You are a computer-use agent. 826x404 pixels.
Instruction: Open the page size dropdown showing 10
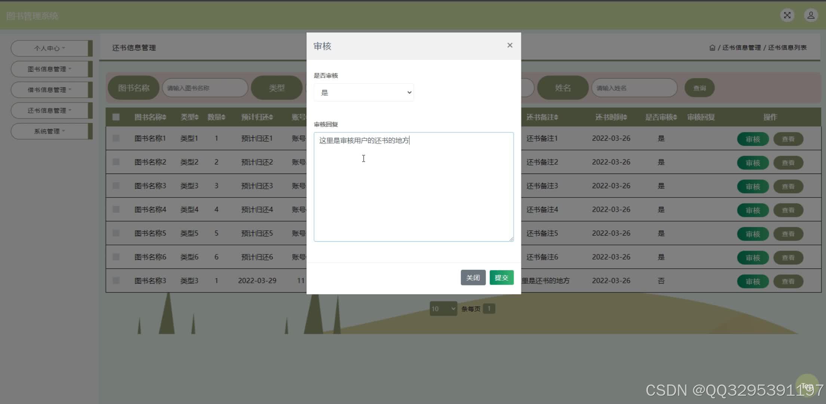pos(443,309)
